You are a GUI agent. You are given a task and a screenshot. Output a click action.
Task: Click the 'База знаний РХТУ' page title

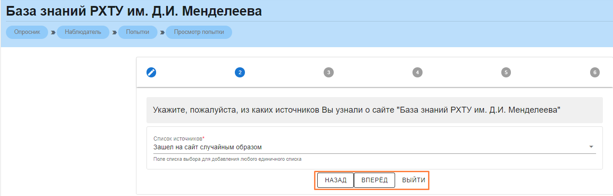(x=134, y=11)
